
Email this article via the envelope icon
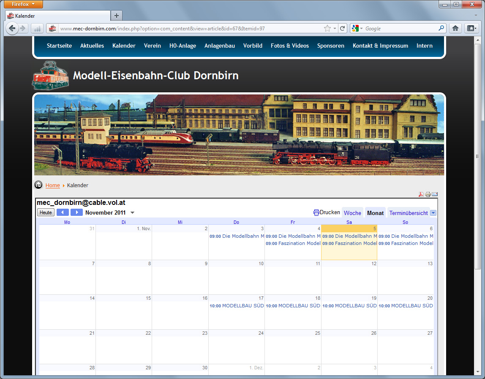[435, 194]
